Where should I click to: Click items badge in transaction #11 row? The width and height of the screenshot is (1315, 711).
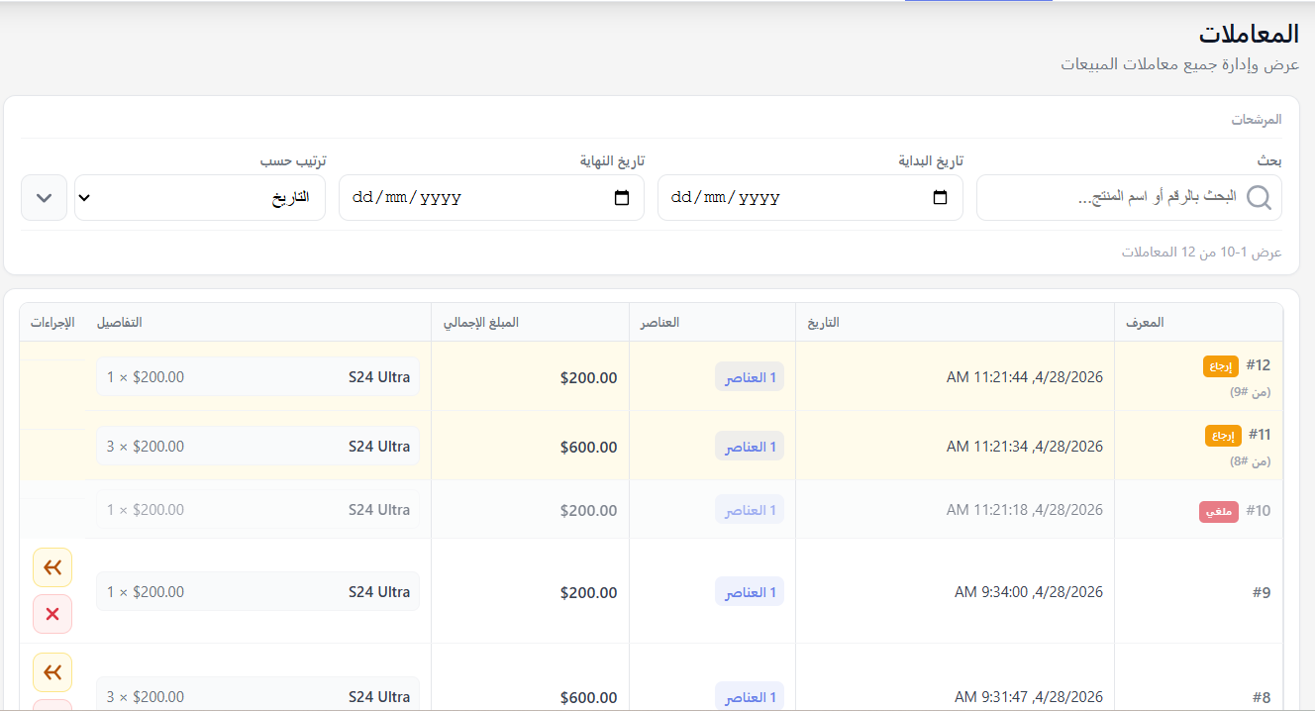750,446
